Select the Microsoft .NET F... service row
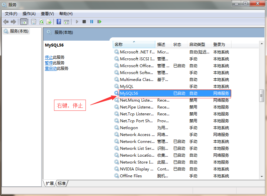The height and width of the screenshot is (196, 267). coord(172,52)
